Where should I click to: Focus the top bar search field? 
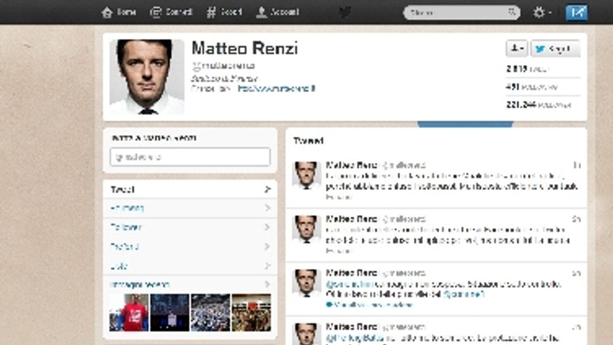[x=462, y=12]
